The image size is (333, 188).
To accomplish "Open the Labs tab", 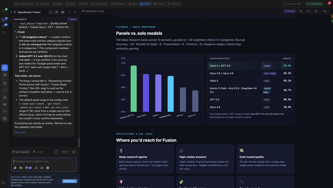I will 133,4.
